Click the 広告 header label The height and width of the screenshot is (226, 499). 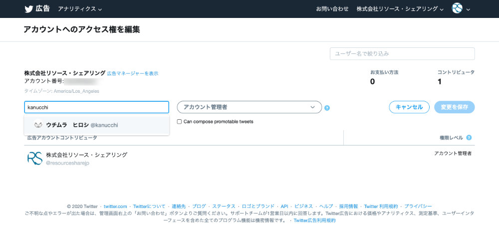42,8
